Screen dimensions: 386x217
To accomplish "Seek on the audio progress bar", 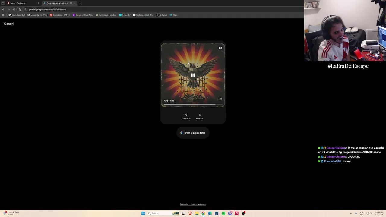I will 193,104.
